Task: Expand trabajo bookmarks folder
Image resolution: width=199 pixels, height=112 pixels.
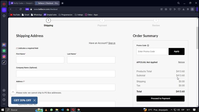Action: 79,15
